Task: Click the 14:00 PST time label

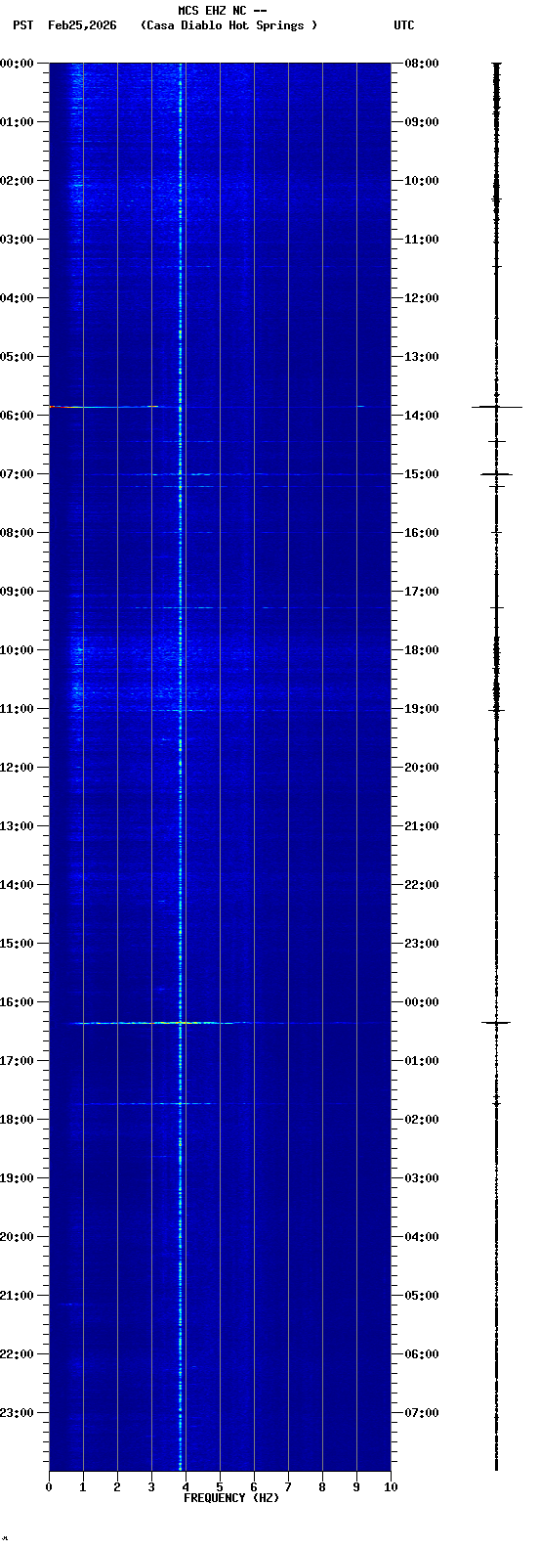Action: 18,885
